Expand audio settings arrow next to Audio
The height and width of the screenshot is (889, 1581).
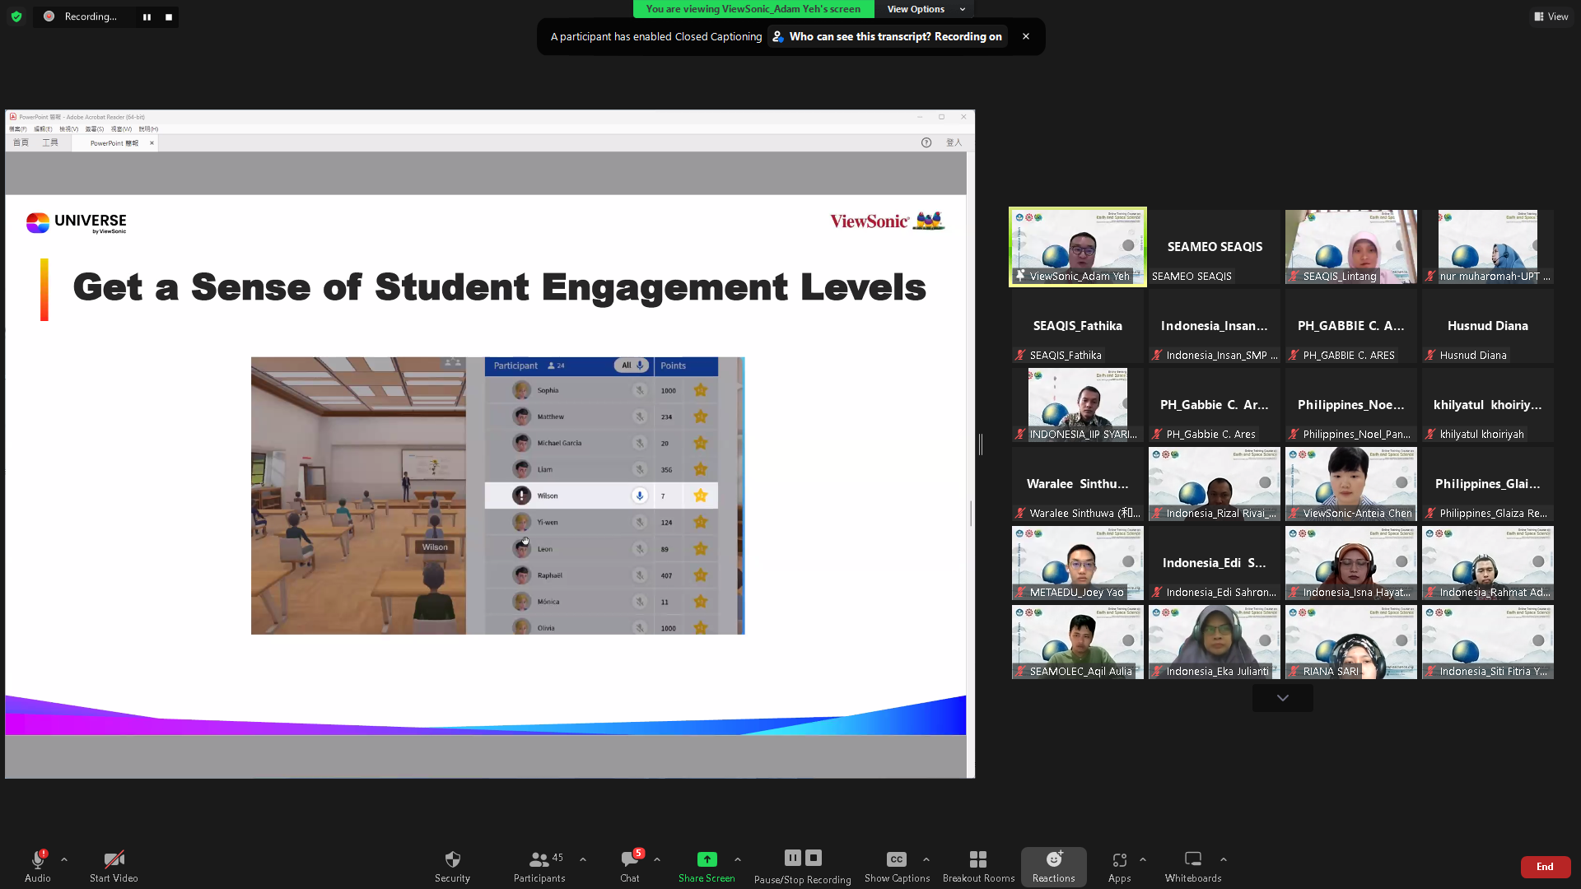pos(64,859)
